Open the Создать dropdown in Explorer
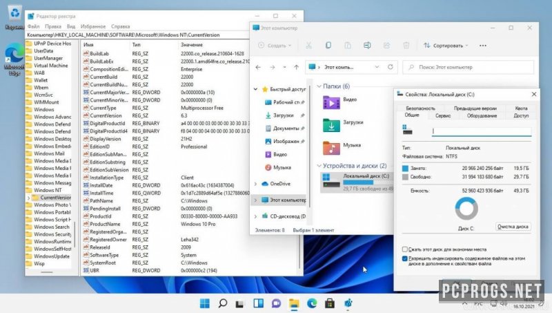This screenshot has height=313, width=552. point(275,46)
